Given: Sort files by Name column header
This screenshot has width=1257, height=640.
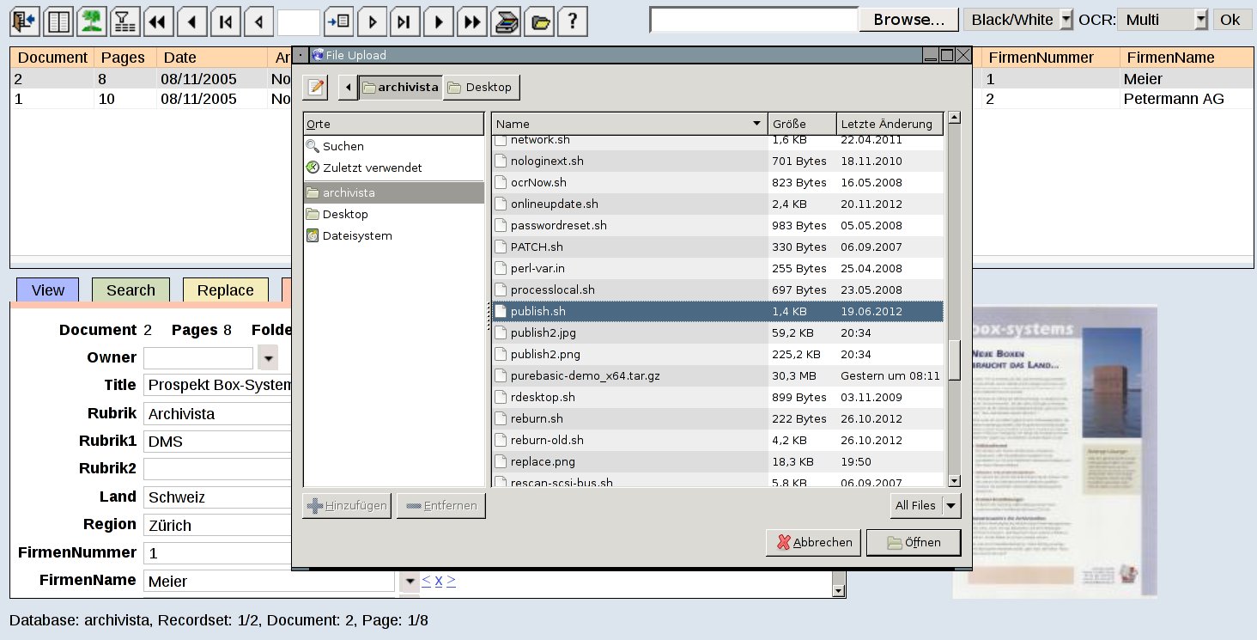Looking at the screenshot, I should pos(628,124).
